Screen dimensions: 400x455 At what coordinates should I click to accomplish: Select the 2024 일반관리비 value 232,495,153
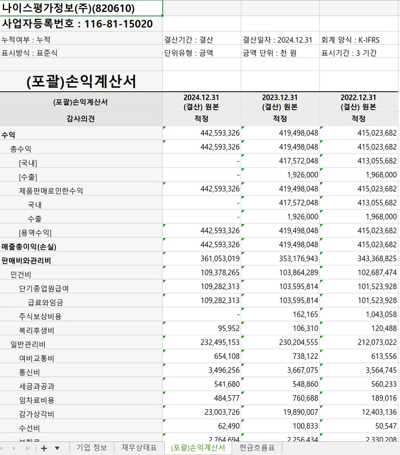pos(202,342)
